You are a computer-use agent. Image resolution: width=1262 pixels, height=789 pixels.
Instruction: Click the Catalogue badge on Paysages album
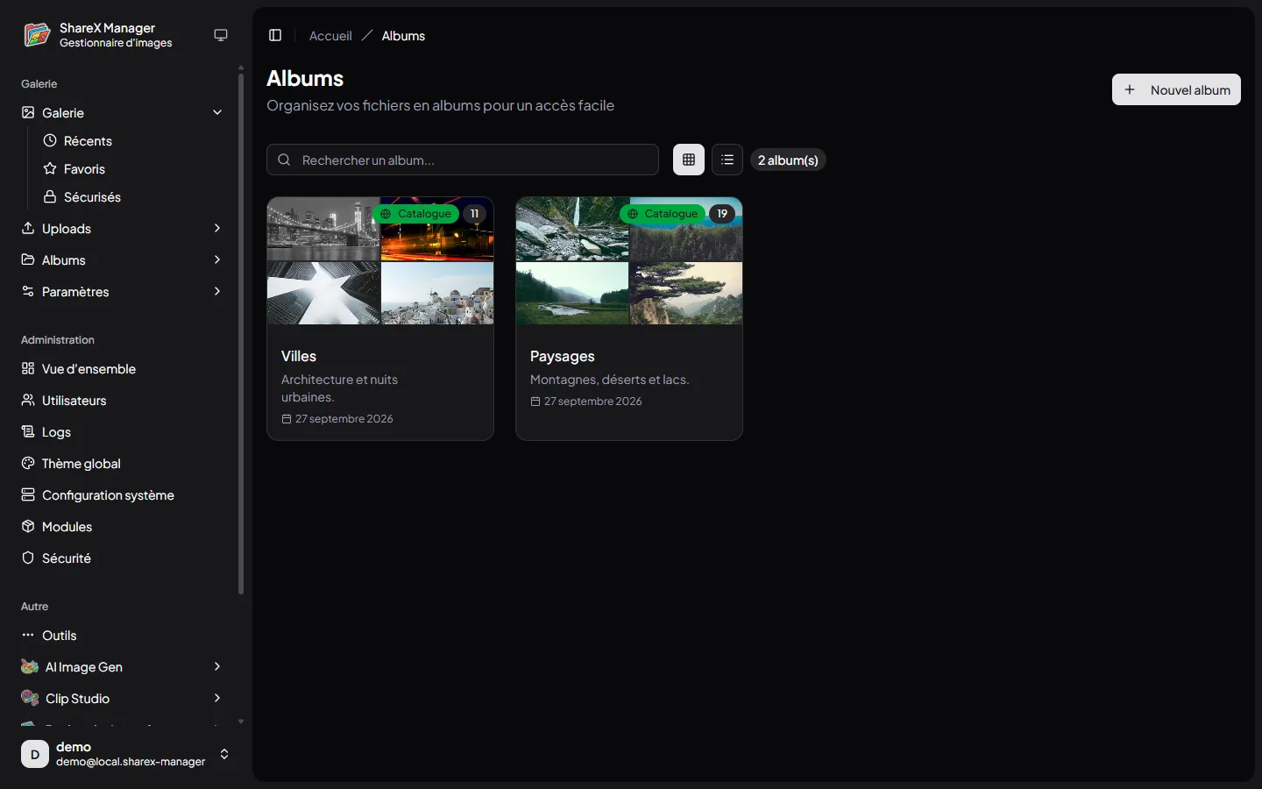[663, 214]
